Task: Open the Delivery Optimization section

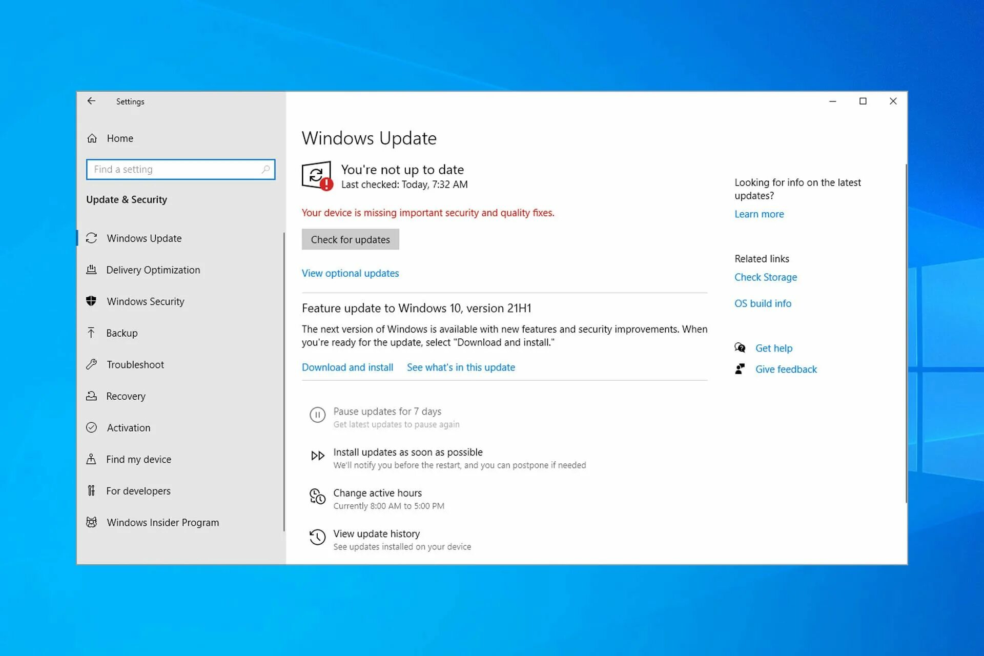Action: pos(153,270)
